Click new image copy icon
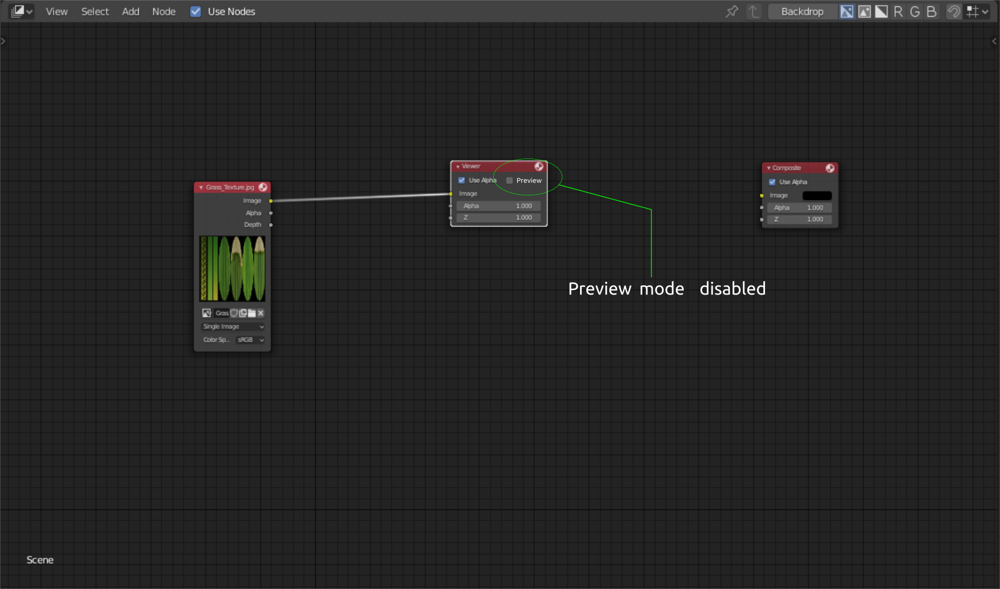Screen dimensions: 1000x589 pyautogui.click(x=243, y=313)
